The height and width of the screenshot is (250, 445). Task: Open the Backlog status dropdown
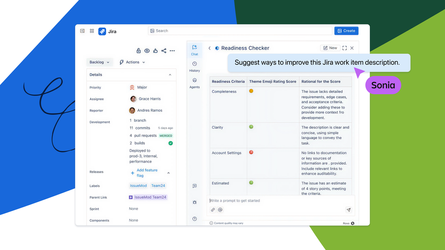coord(100,62)
